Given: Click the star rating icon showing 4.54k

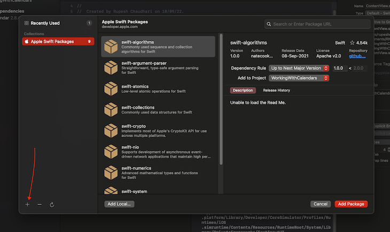Looking at the screenshot, I should pos(352,42).
